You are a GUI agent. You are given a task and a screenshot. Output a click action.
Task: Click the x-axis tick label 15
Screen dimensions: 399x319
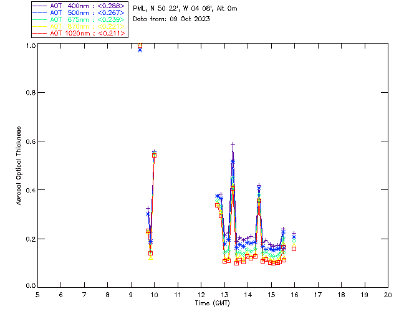coord(271,295)
